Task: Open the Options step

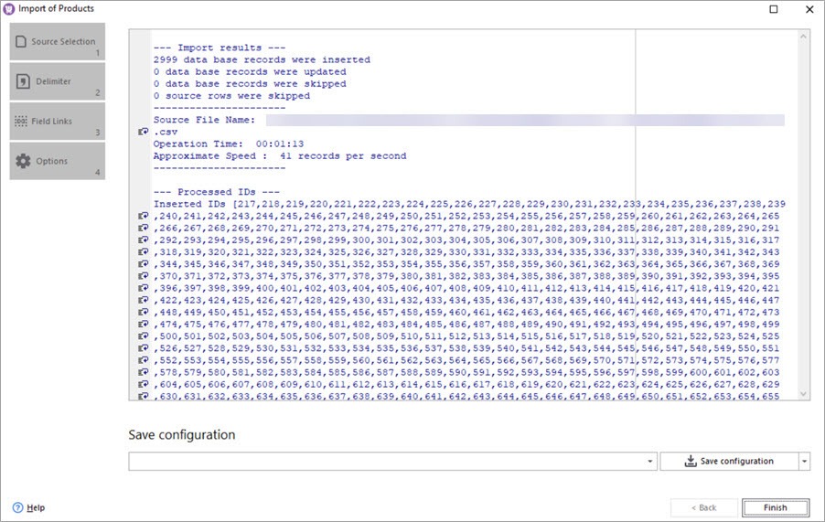Action: (x=57, y=161)
